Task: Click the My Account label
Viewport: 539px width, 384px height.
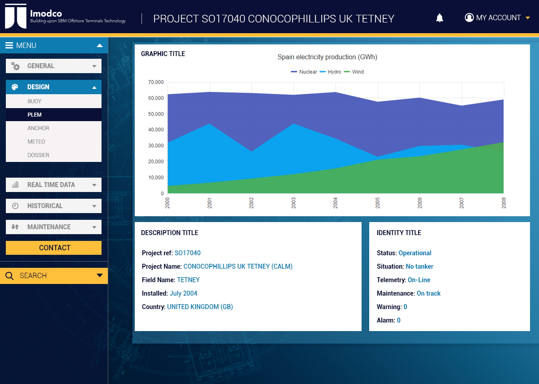Action: click(x=499, y=18)
